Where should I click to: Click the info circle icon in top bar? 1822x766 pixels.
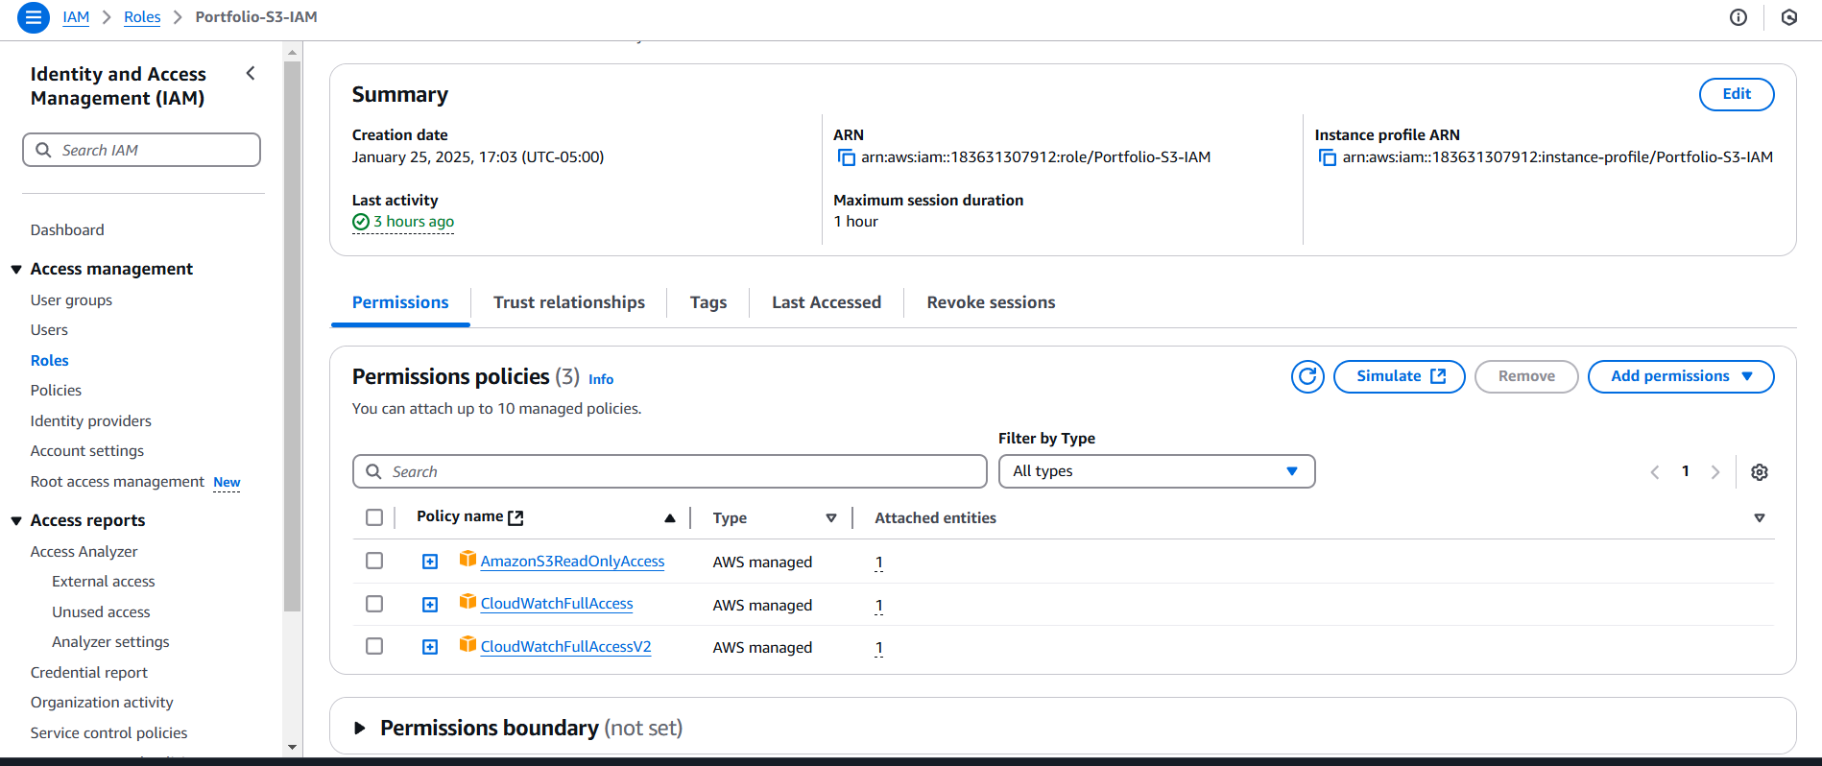[x=1738, y=17]
